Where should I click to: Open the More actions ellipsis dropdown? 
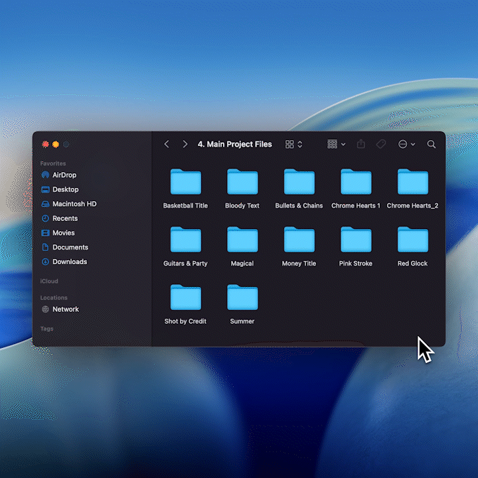coord(407,144)
